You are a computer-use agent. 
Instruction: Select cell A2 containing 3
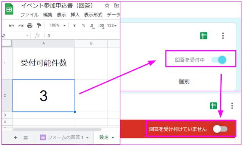pyautogui.click(x=44, y=96)
